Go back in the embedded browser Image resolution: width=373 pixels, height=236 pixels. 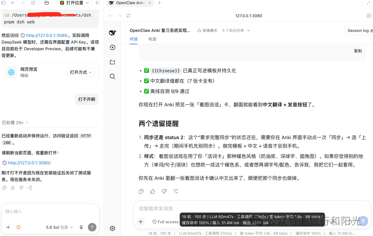point(111,16)
